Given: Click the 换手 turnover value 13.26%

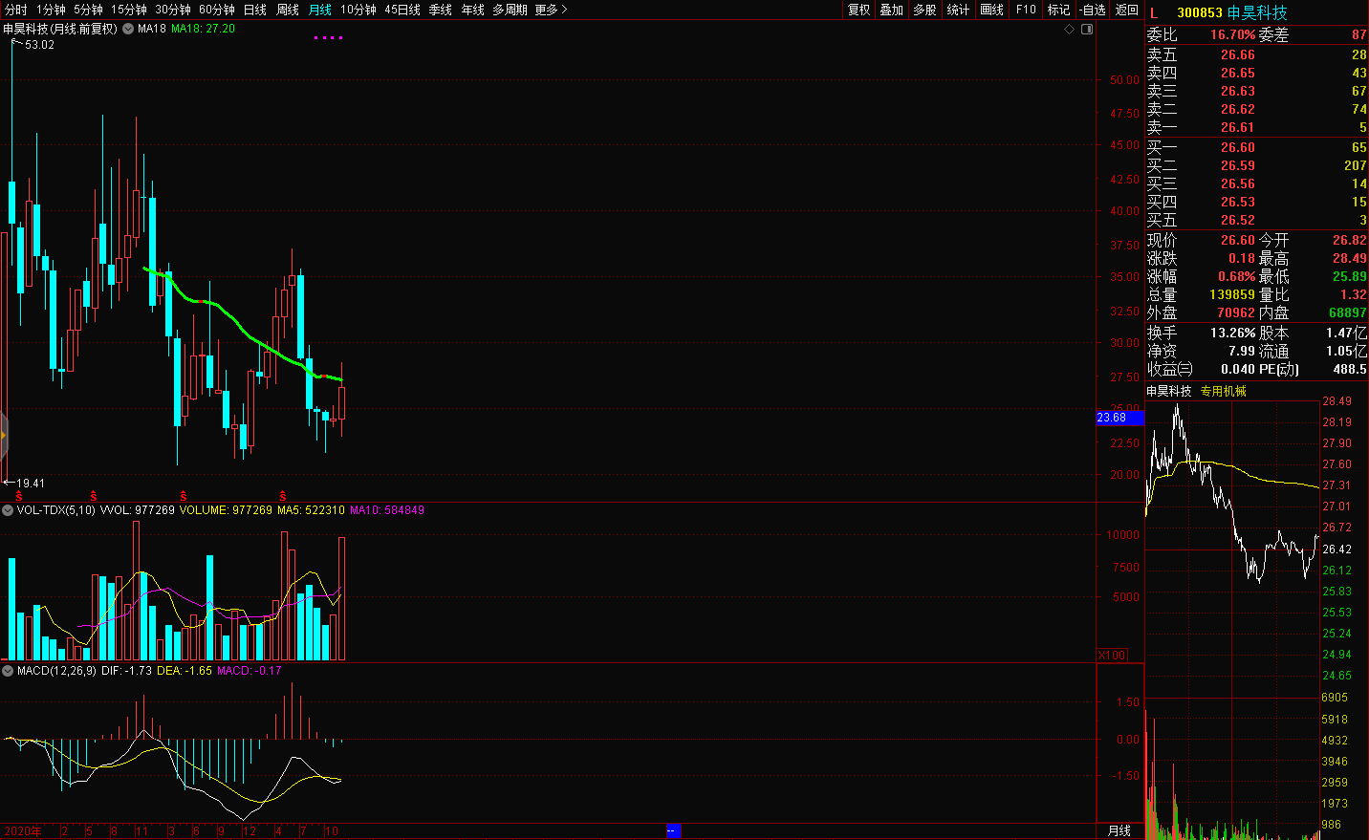Looking at the screenshot, I should tap(1233, 333).
